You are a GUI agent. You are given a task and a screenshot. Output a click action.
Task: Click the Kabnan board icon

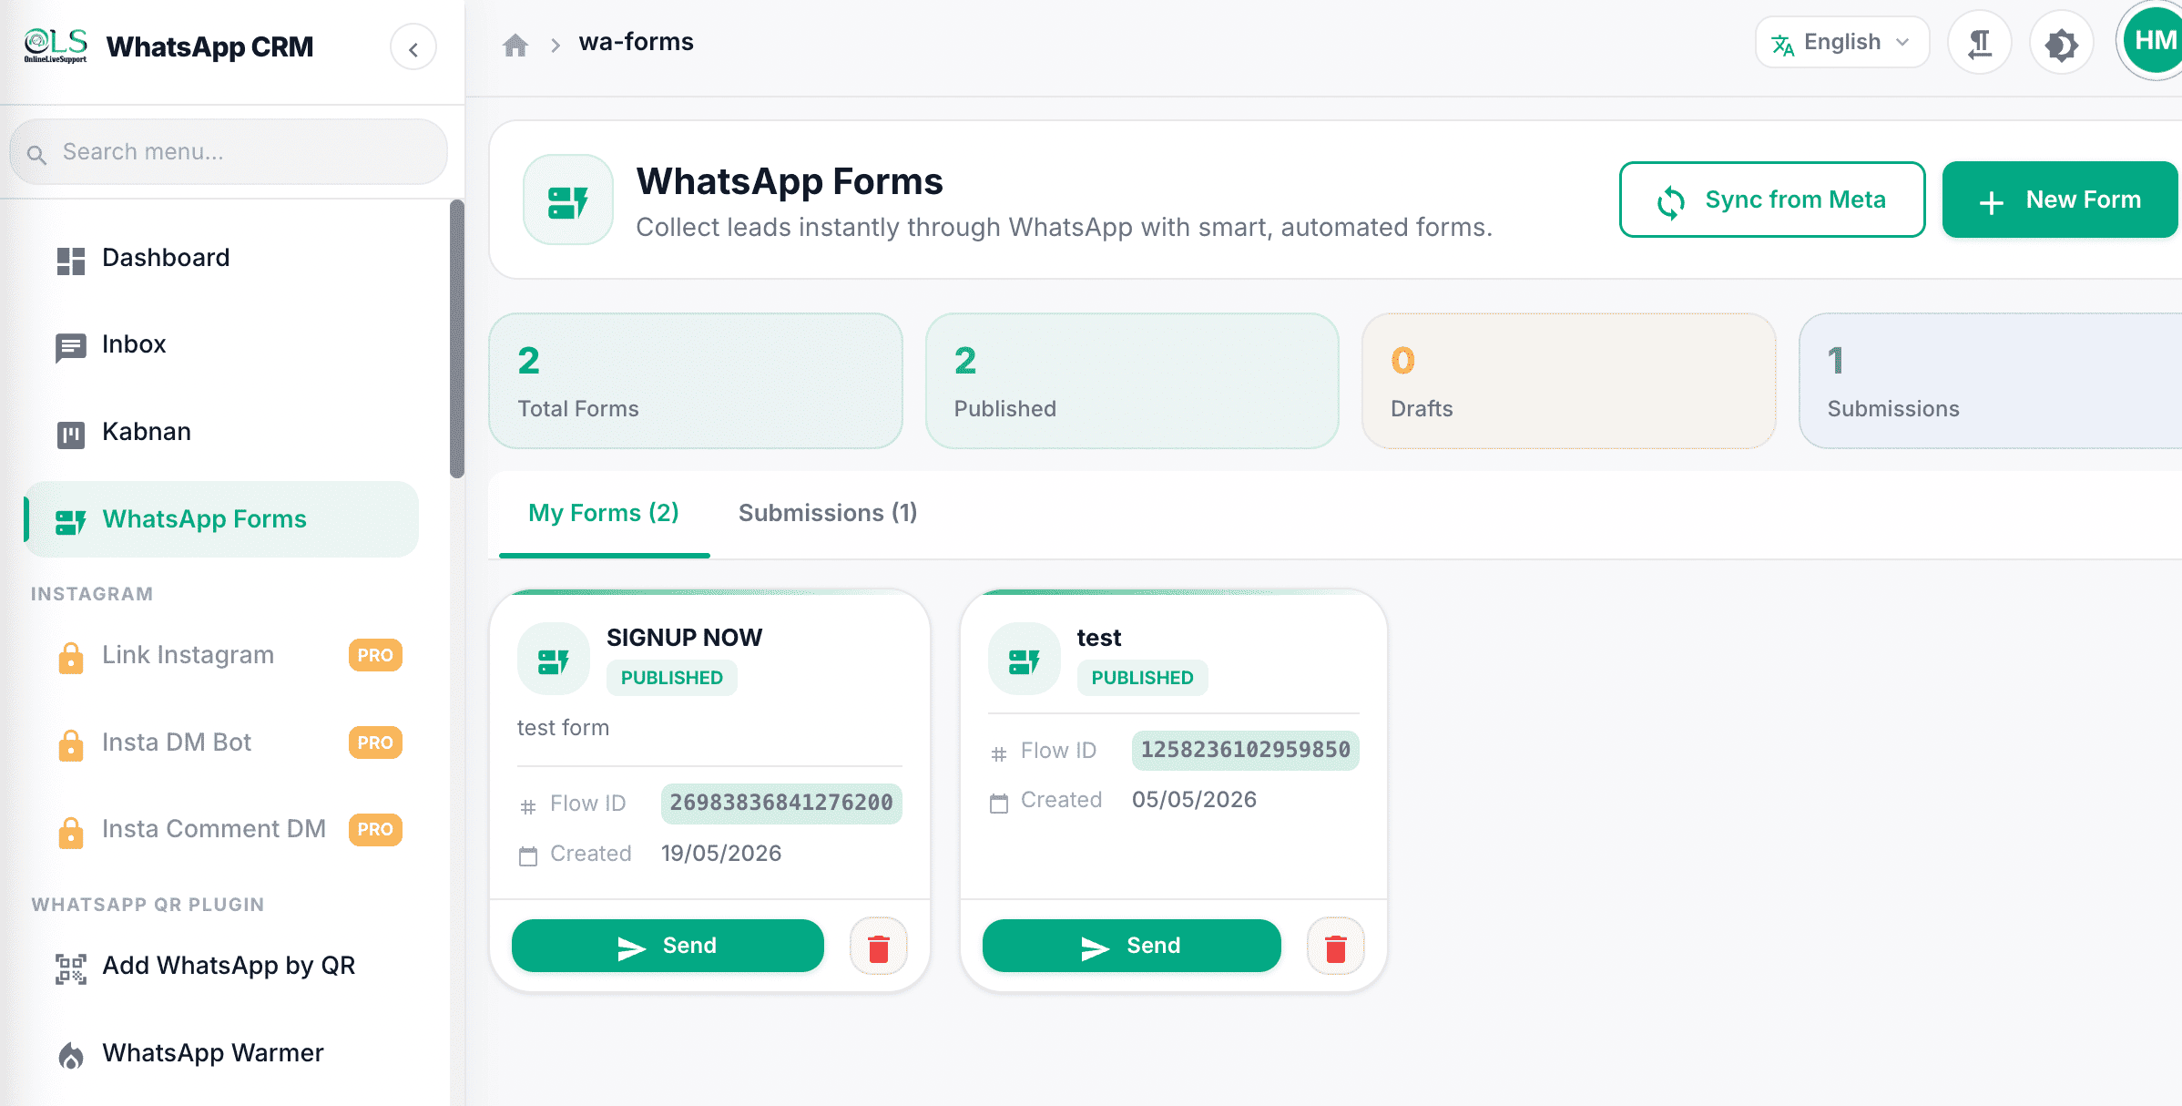(70, 435)
